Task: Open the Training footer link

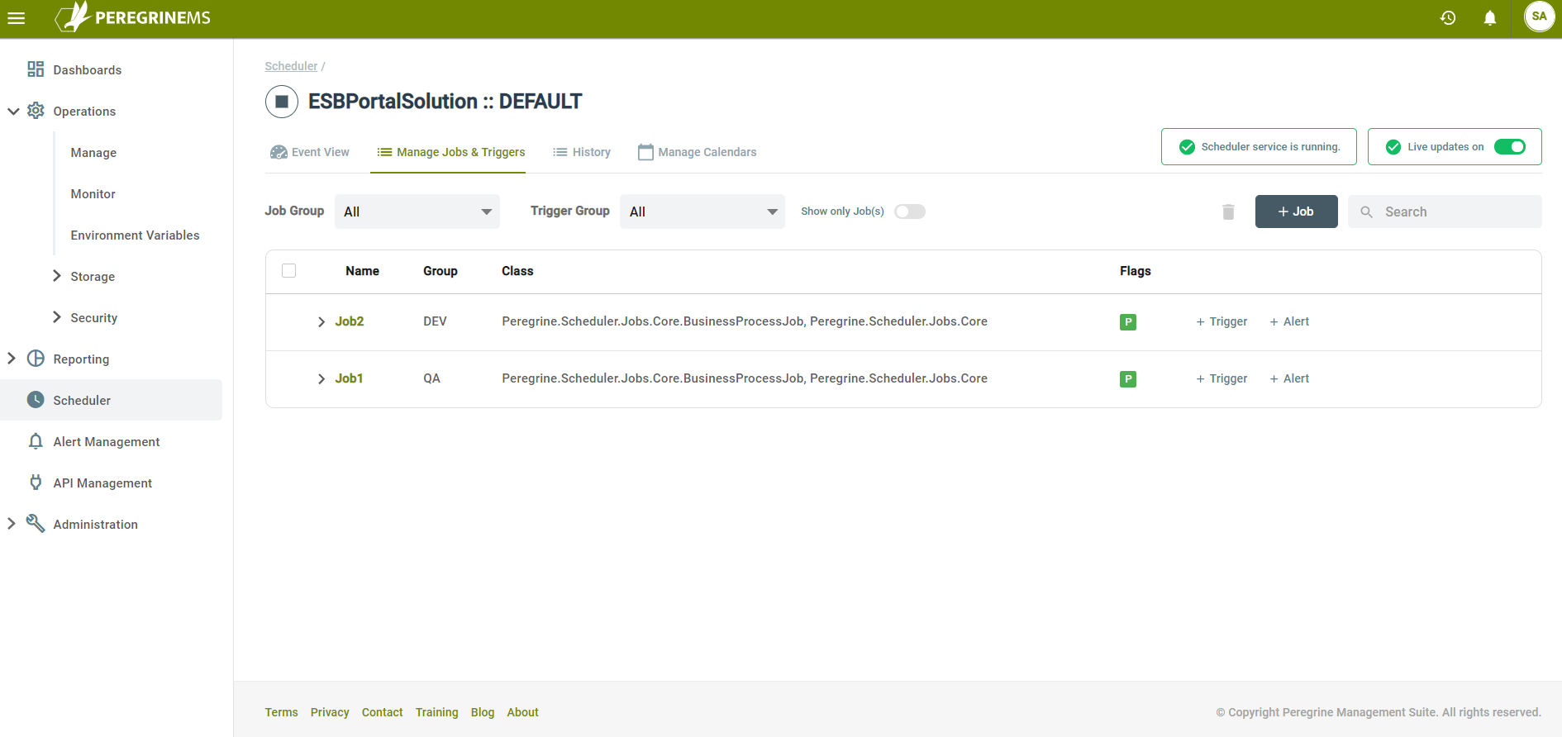Action: [x=436, y=712]
